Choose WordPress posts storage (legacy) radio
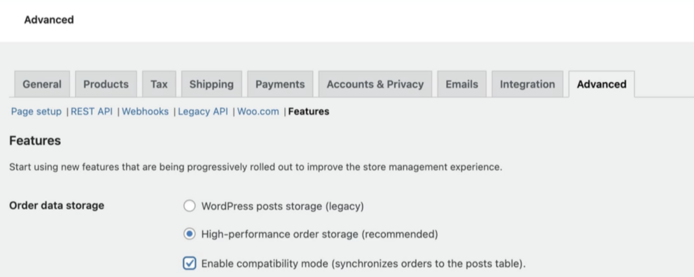 190,205
